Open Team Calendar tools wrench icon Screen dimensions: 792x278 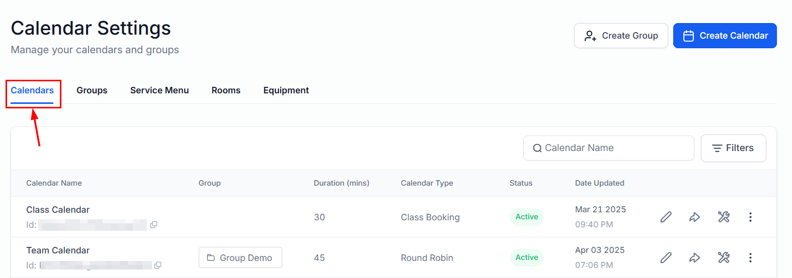pyautogui.click(x=724, y=257)
